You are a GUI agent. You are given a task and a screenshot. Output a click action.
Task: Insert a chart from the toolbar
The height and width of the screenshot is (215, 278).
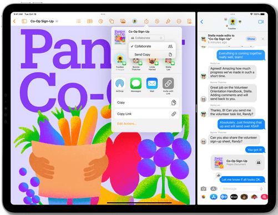click(x=100, y=21)
